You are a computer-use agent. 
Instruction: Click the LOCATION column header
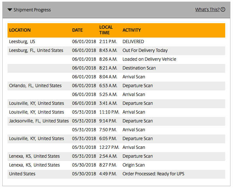click(20, 30)
